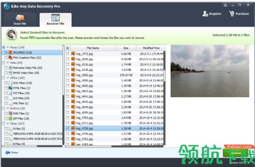Select the file name img_4218.jpg

(84, 70)
